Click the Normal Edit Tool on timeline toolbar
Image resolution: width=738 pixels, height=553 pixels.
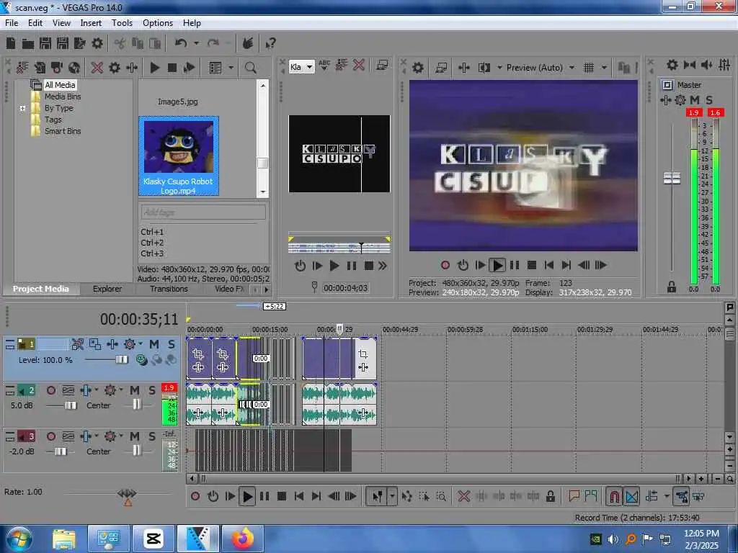(378, 496)
